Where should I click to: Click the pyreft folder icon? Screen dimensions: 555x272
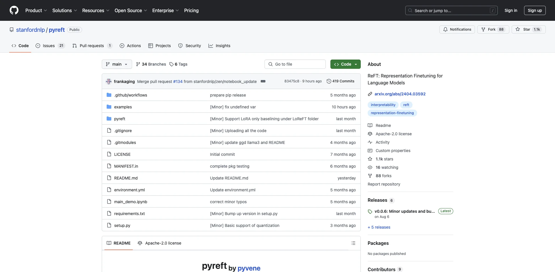(x=109, y=119)
